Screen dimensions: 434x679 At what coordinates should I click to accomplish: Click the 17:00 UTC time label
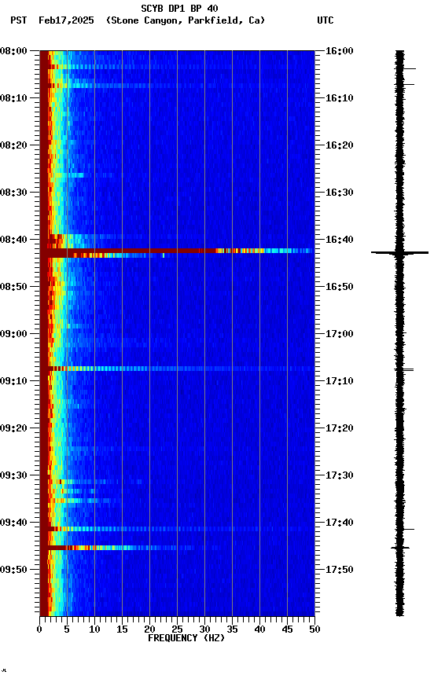click(x=340, y=334)
